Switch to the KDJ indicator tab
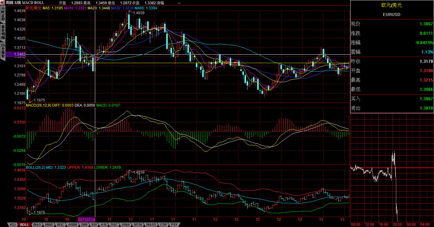The width and height of the screenshot is (434, 227). click(13, 225)
